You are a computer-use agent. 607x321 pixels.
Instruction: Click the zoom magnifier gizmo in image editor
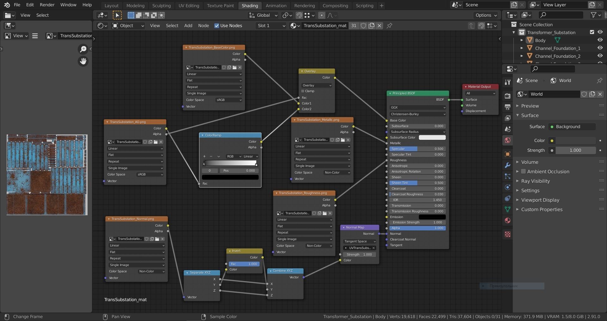pyautogui.click(x=83, y=49)
